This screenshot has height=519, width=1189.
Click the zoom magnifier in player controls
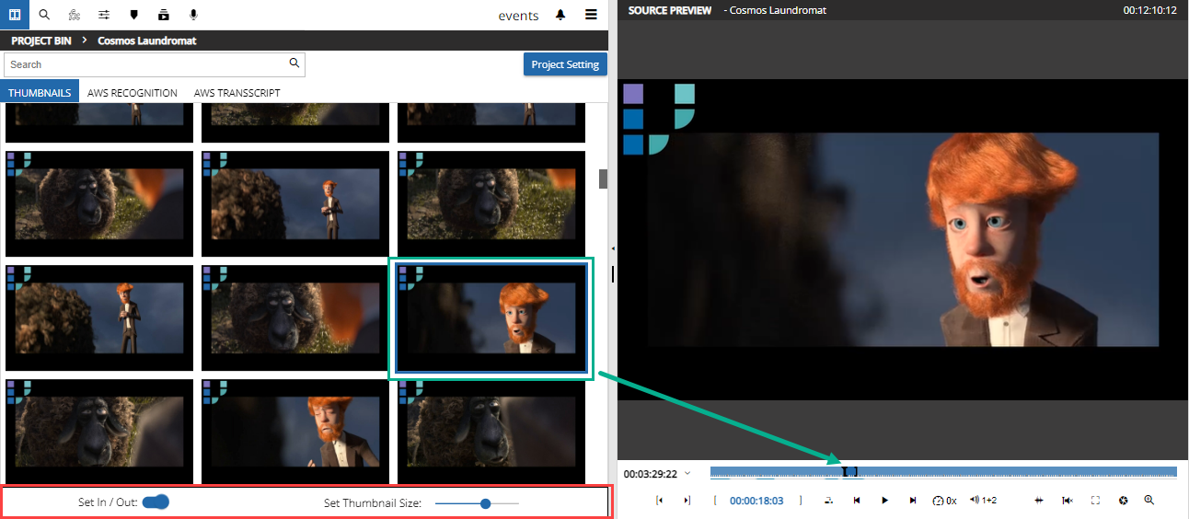tap(1149, 501)
